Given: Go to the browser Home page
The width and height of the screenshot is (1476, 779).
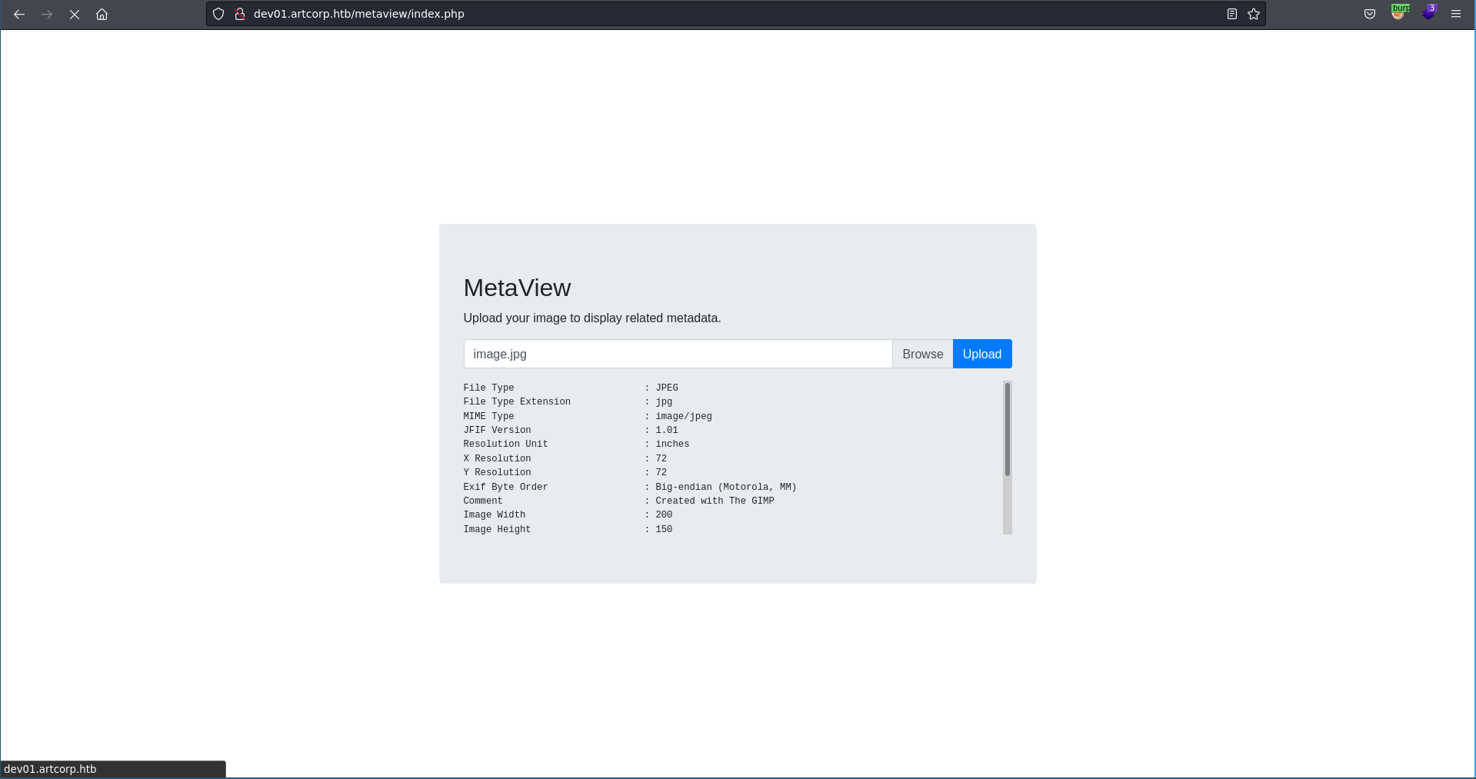Looking at the screenshot, I should [x=102, y=14].
